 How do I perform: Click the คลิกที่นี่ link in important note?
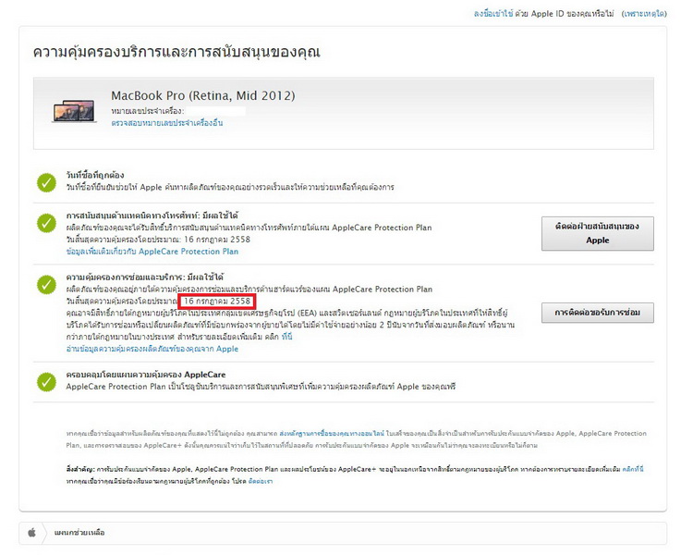click(x=633, y=469)
